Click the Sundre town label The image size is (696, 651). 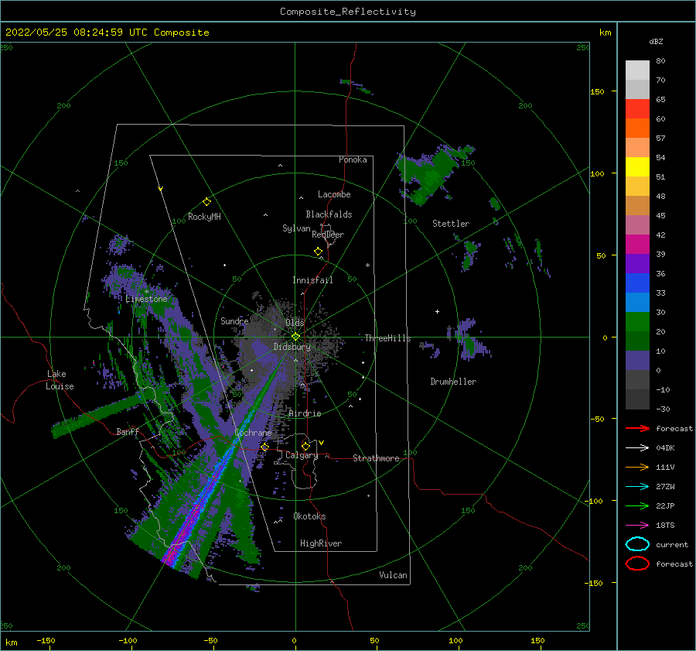tap(234, 320)
